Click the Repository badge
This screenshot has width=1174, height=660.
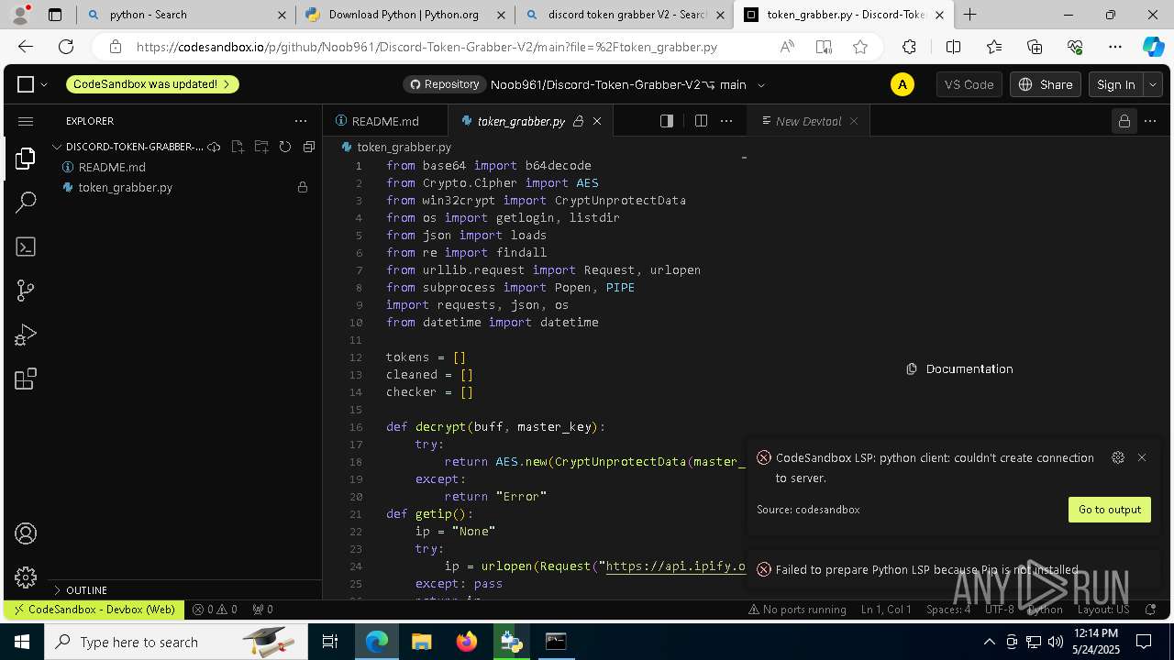click(x=444, y=84)
